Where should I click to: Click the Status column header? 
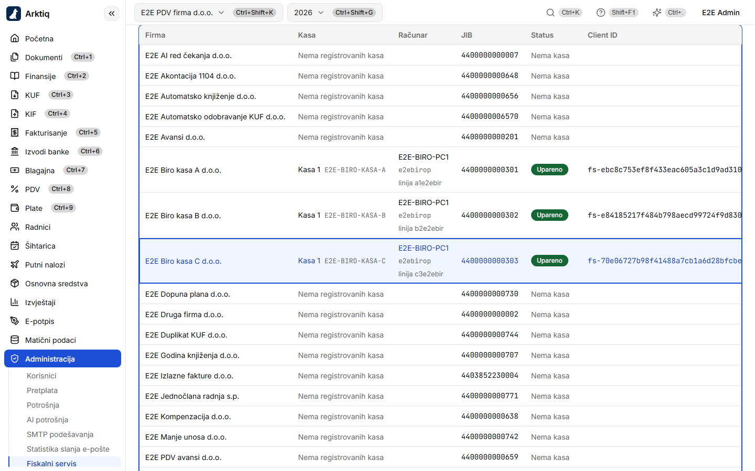pos(542,35)
